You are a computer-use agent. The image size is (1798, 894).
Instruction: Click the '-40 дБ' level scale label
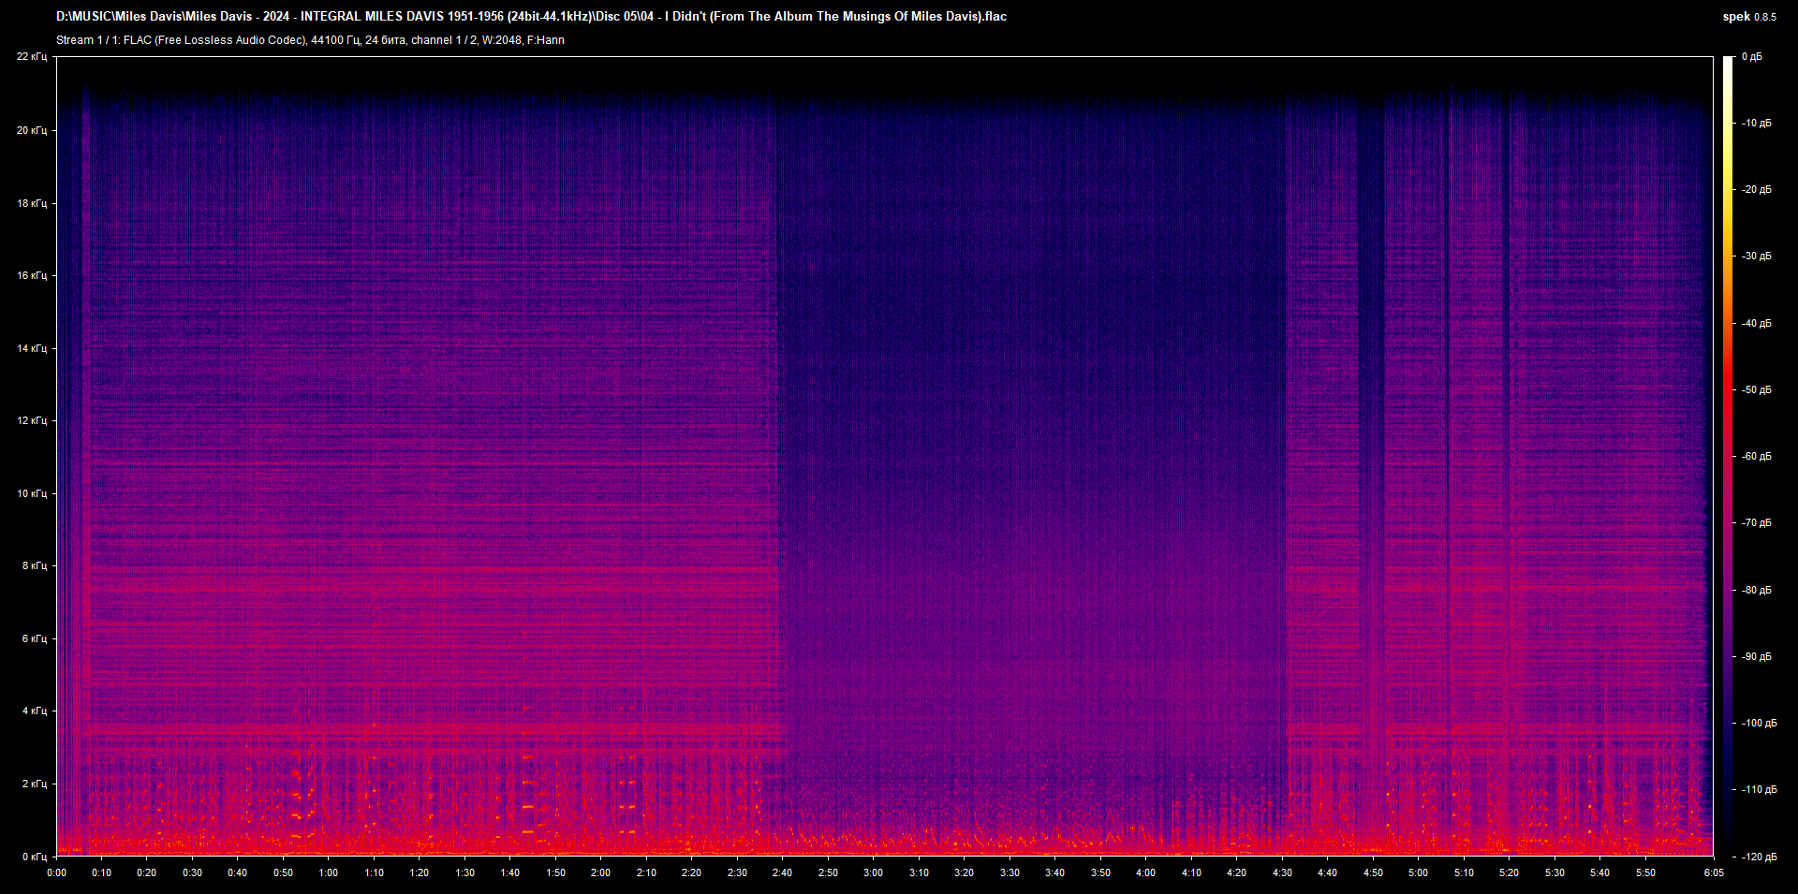pyautogui.click(x=1756, y=324)
